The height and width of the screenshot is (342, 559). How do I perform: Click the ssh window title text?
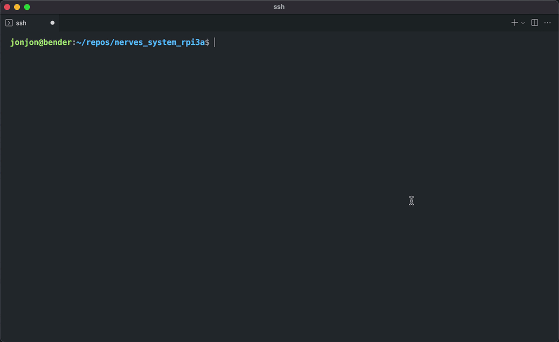pos(279,7)
